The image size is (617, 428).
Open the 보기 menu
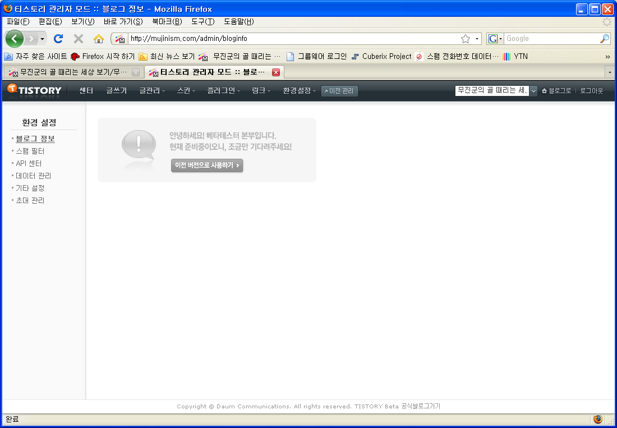tap(83, 22)
